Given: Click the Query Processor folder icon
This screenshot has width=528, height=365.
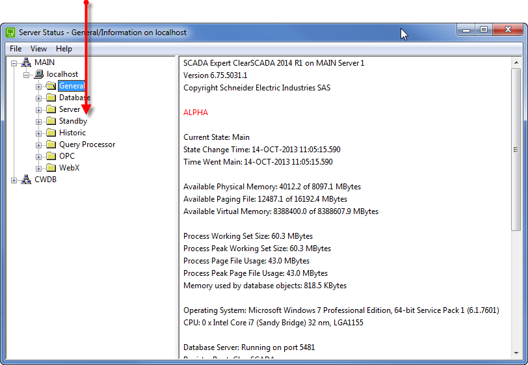Looking at the screenshot, I should pyautogui.click(x=51, y=144).
